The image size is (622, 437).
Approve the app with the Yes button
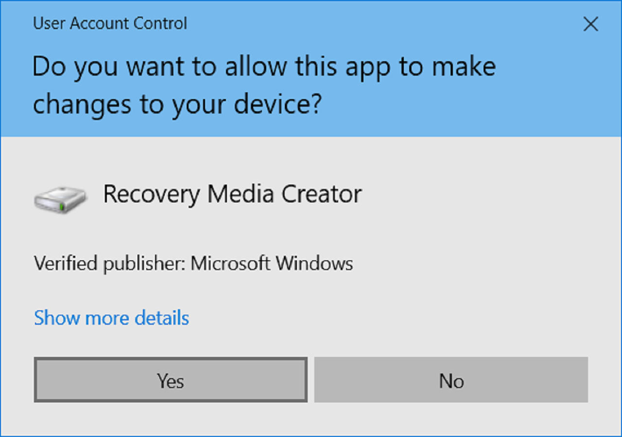point(170,380)
